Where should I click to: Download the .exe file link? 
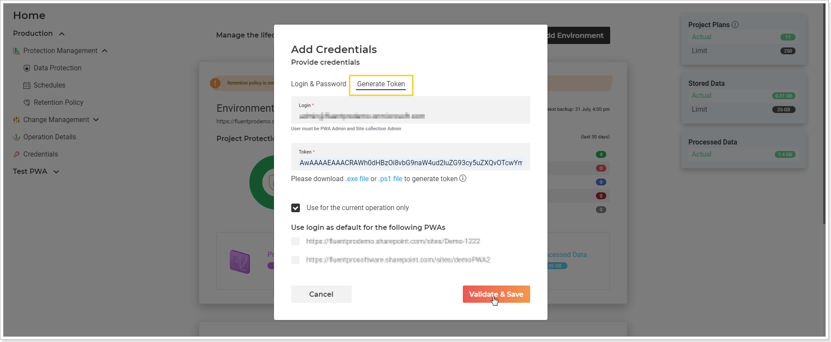[357, 179]
